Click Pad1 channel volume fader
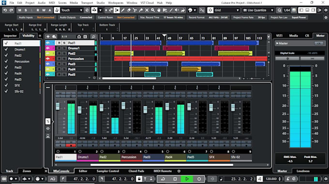Screen dimensions: 329x184 pos(58,106)
